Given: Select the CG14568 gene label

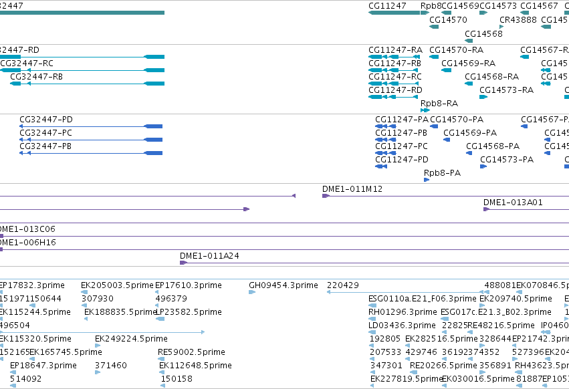Looking at the screenshot, I should (483, 33).
